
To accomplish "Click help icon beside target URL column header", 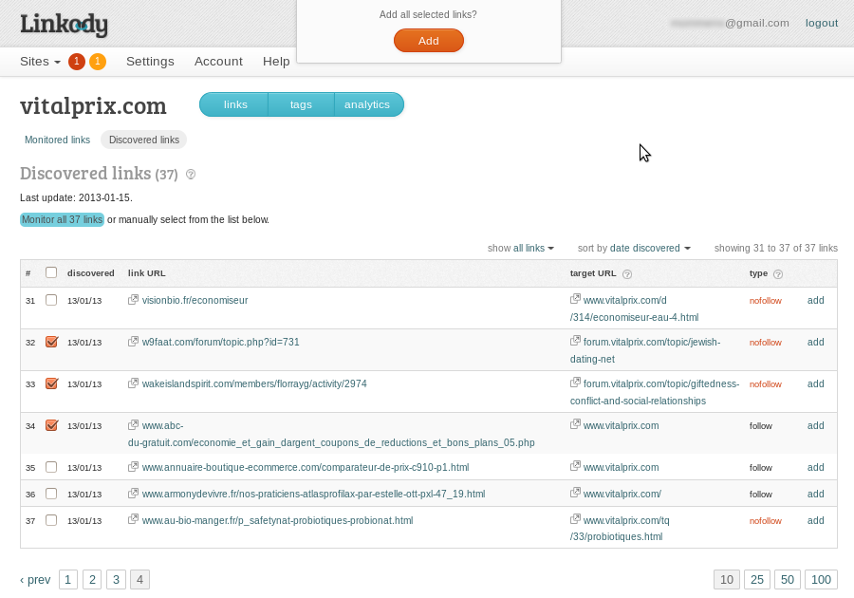I will coord(627,274).
